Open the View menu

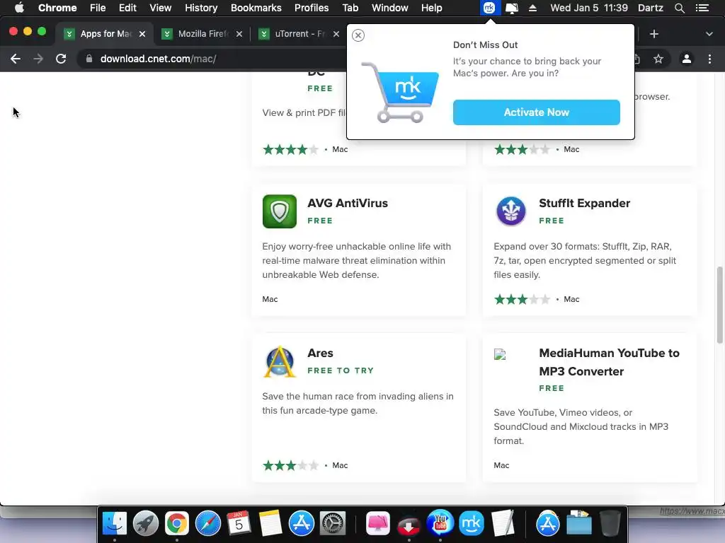coord(161,8)
